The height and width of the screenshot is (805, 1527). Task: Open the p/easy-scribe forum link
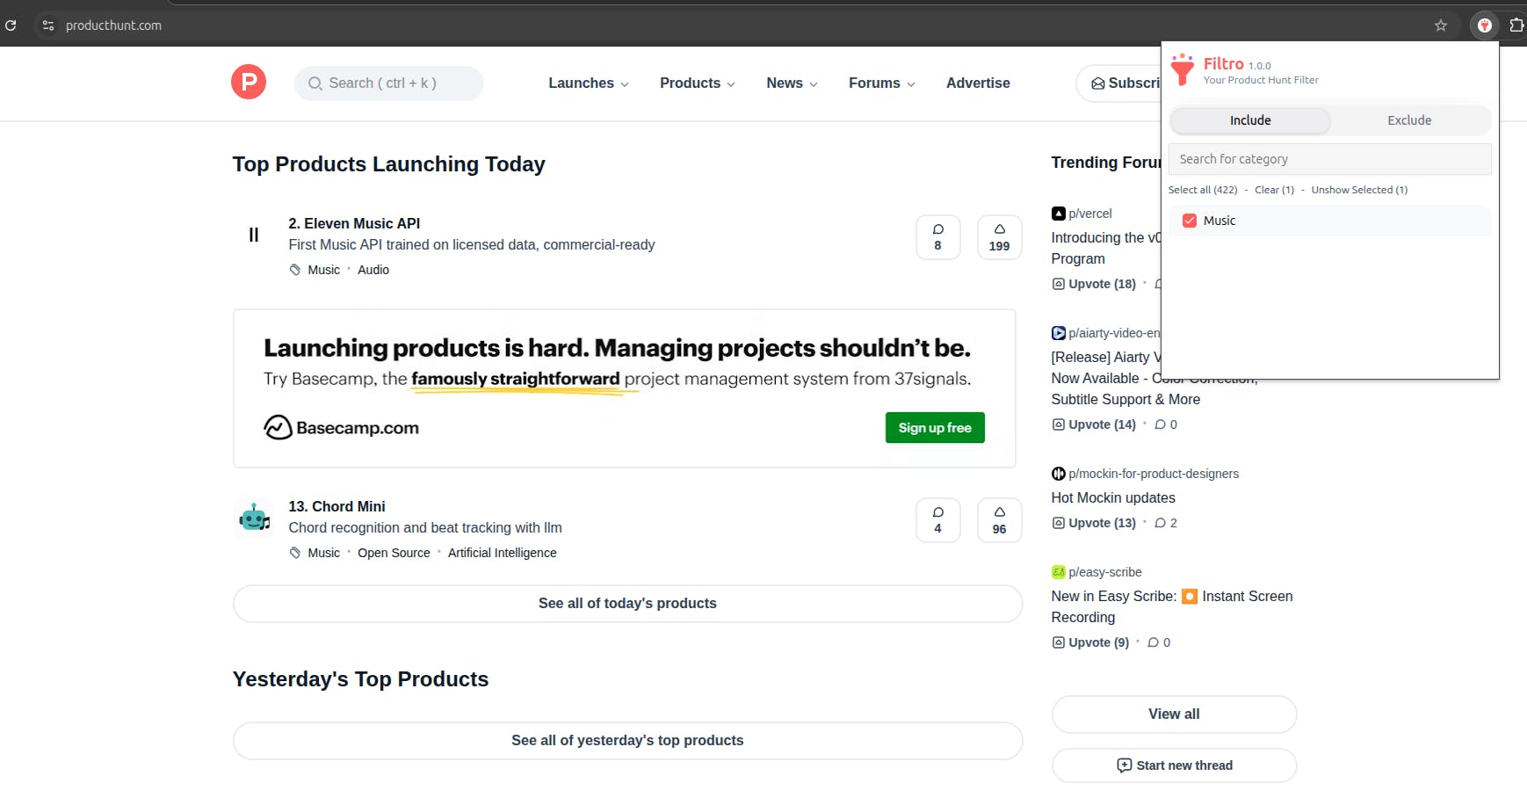1105,572
